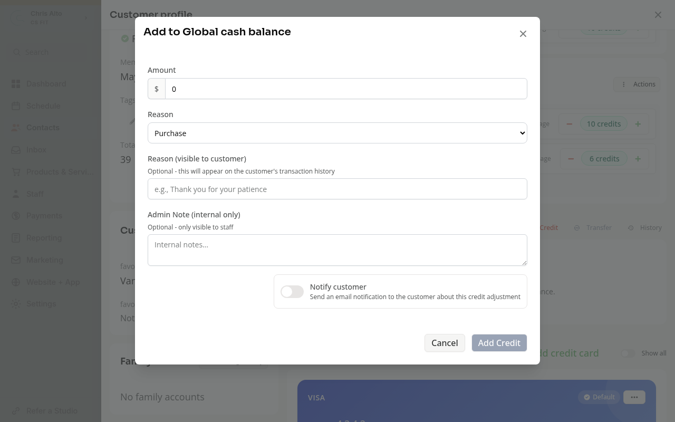Open the Actions menu button
The height and width of the screenshot is (422, 675).
pyautogui.click(x=637, y=84)
